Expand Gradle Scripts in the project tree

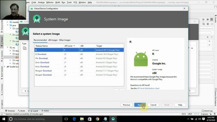(x=5, y=67)
